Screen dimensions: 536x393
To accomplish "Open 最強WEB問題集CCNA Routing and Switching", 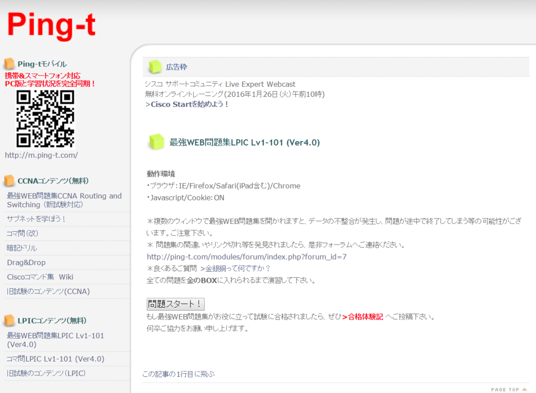I will (x=64, y=200).
